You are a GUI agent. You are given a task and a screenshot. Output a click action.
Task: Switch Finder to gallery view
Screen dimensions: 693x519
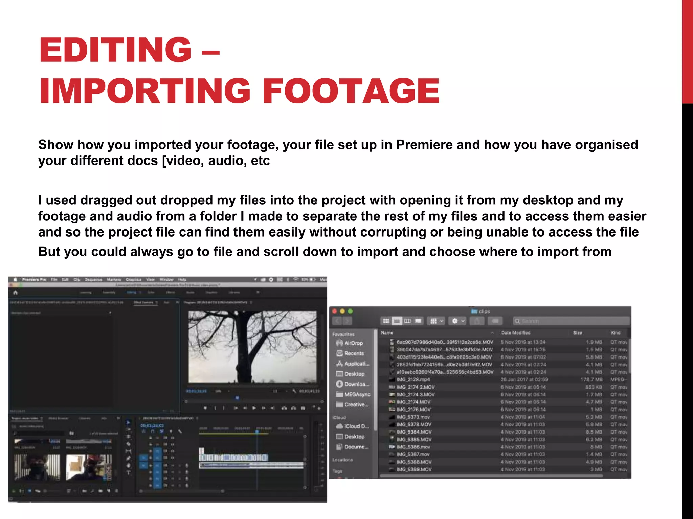(x=418, y=321)
